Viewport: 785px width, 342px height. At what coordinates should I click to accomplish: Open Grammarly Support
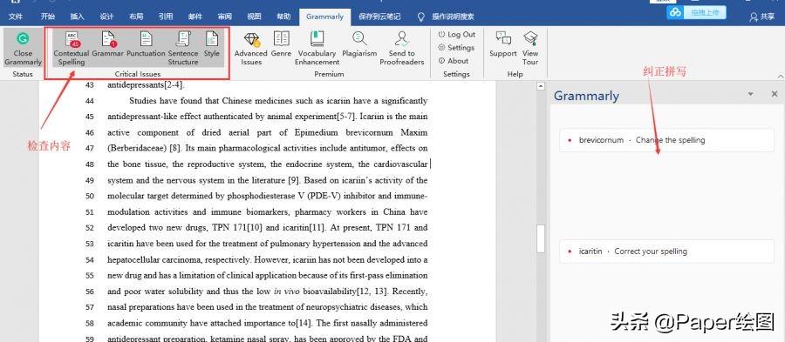coord(503,44)
